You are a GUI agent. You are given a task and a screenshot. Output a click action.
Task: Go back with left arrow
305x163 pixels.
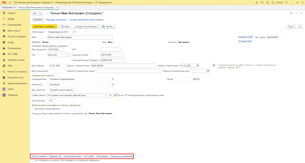(x=35, y=13)
